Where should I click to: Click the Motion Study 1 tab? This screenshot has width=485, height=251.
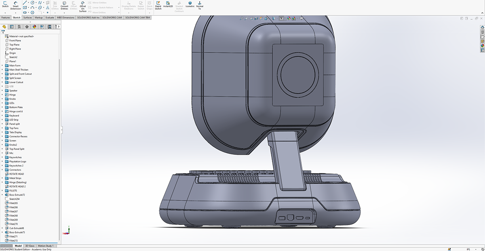[x=45, y=245]
